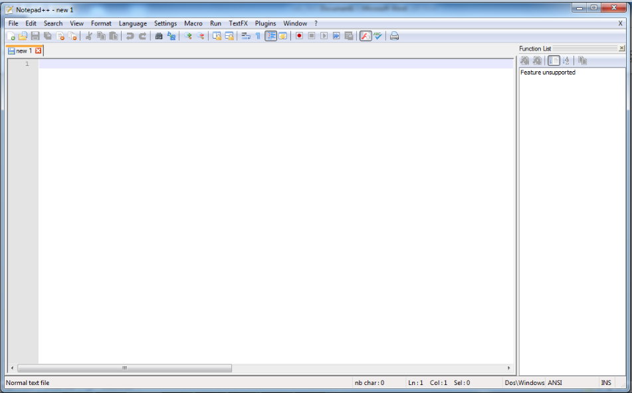The width and height of the screenshot is (632, 393).
Task: Click first grayed icon in Function List toolbar
Action: 525,61
